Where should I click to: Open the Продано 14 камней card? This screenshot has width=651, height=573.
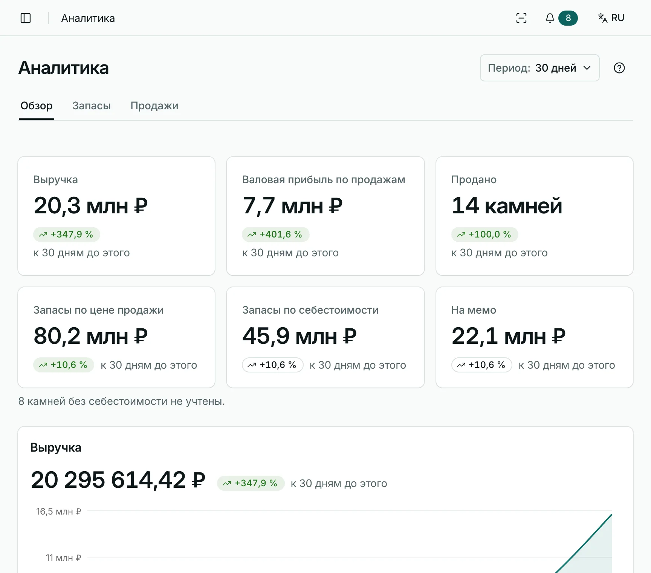535,216
